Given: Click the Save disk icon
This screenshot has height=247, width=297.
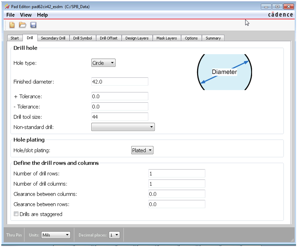Looking at the screenshot, I should [x=33, y=25].
